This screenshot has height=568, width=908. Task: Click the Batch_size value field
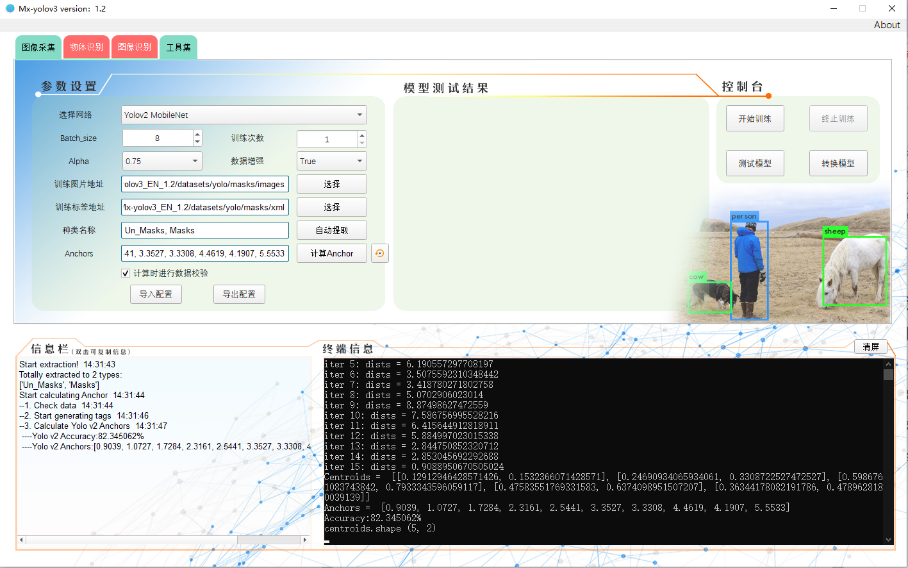click(x=158, y=138)
